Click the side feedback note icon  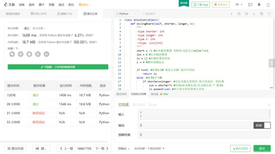click(272, 63)
